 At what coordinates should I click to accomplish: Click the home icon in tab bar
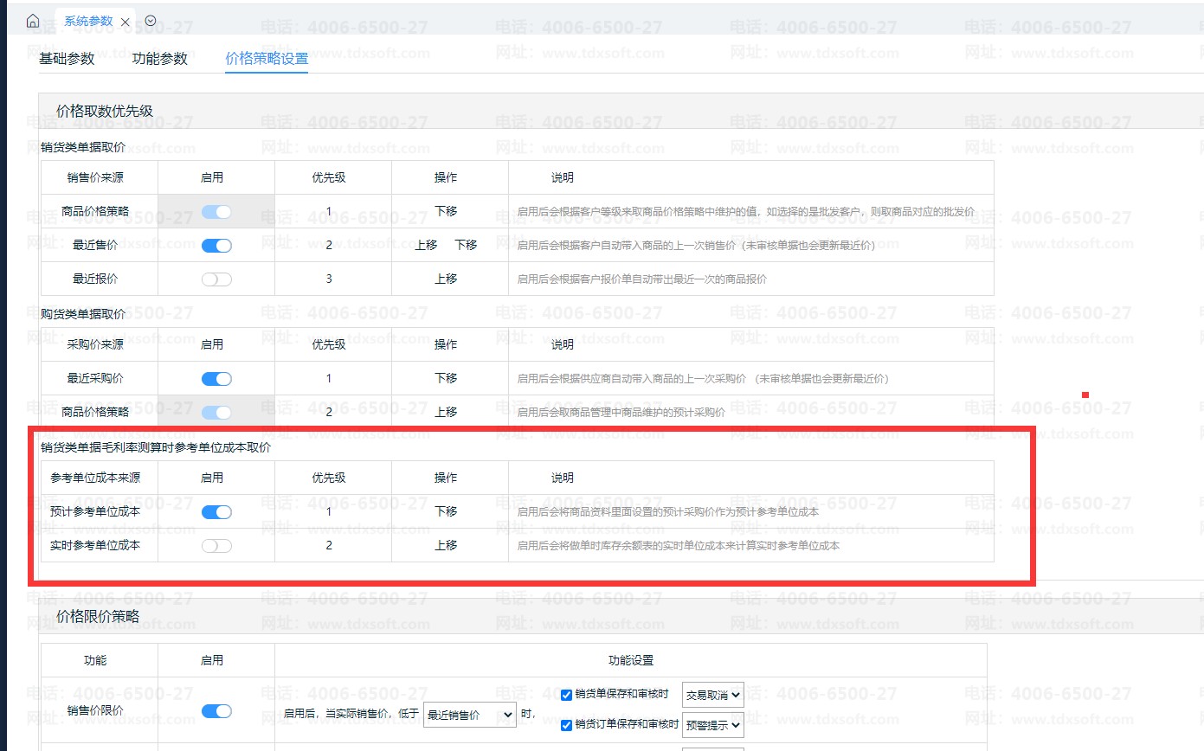click(x=33, y=21)
